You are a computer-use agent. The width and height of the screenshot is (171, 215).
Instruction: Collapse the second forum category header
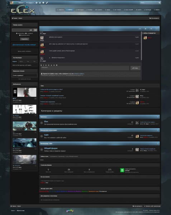coord(158,130)
